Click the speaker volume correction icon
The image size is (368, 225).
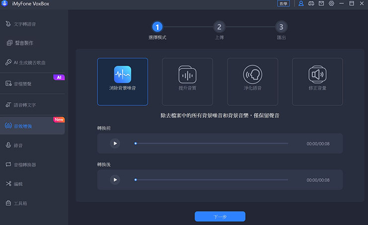tap(317, 75)
